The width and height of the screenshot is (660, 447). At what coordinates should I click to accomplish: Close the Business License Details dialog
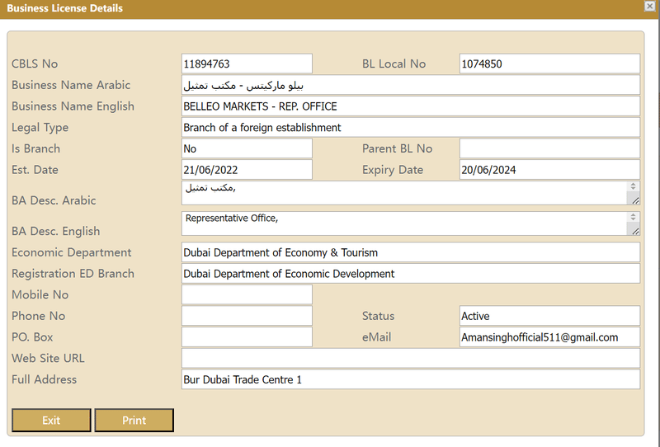[650, 6]
